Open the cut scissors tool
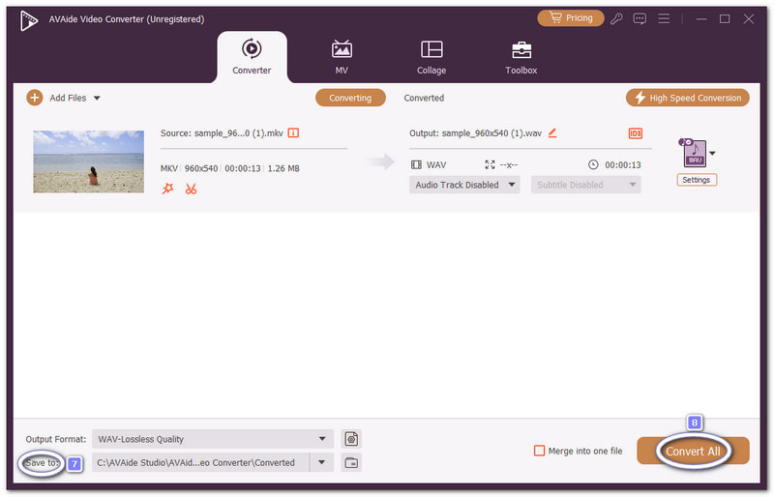774x497 pixels. (191, 189)
